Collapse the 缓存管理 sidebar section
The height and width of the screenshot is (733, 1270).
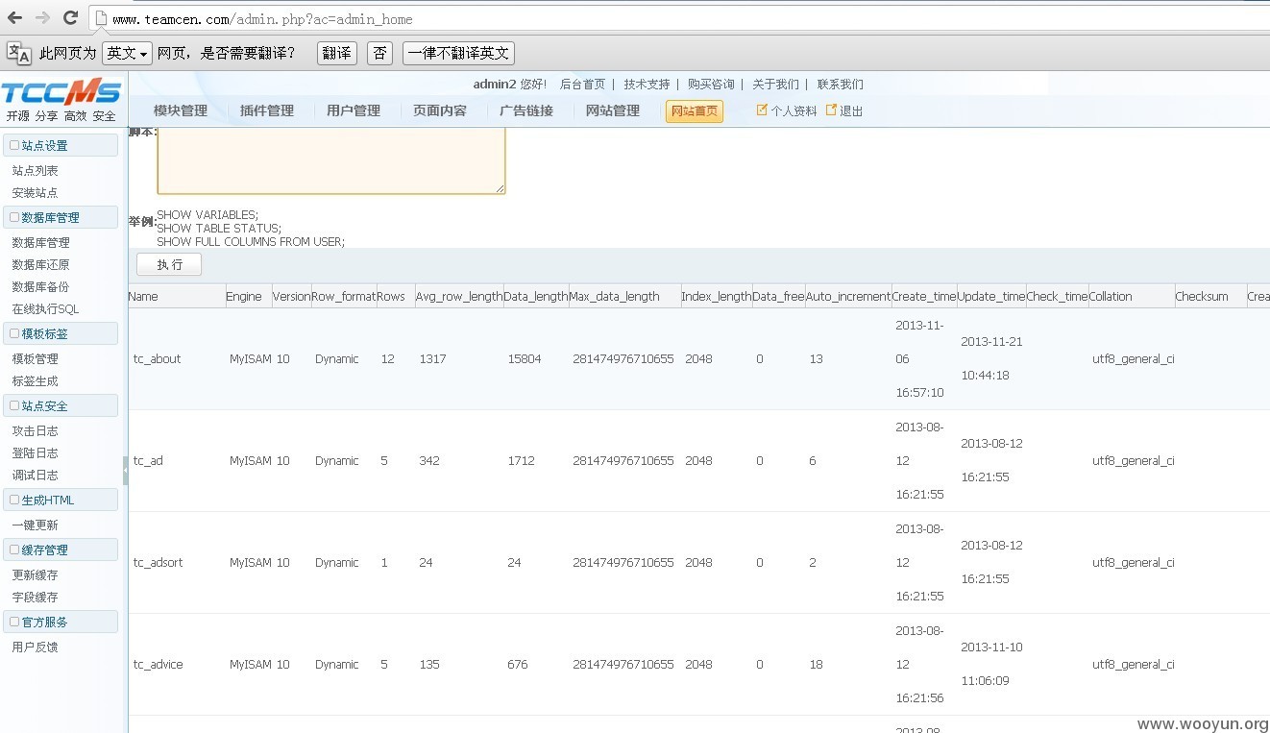coord(61,550)
